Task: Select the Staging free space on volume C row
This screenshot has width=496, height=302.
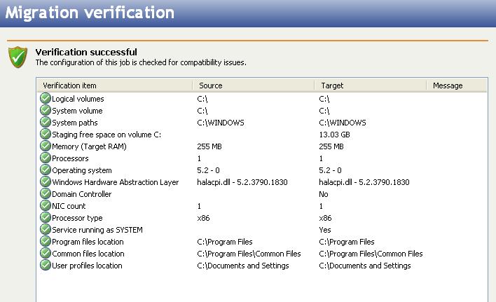Action: pos(106,135)
